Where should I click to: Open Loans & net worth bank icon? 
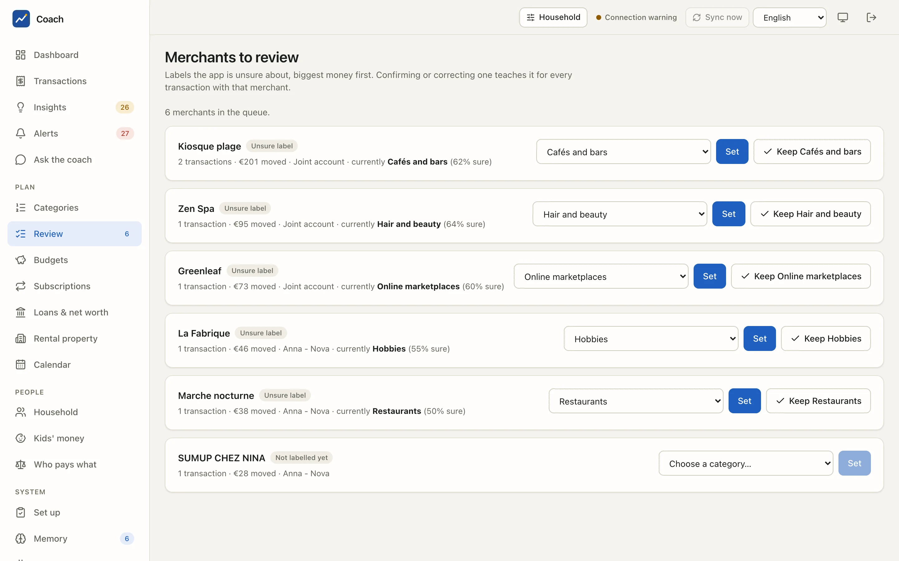tap(20, 312)
